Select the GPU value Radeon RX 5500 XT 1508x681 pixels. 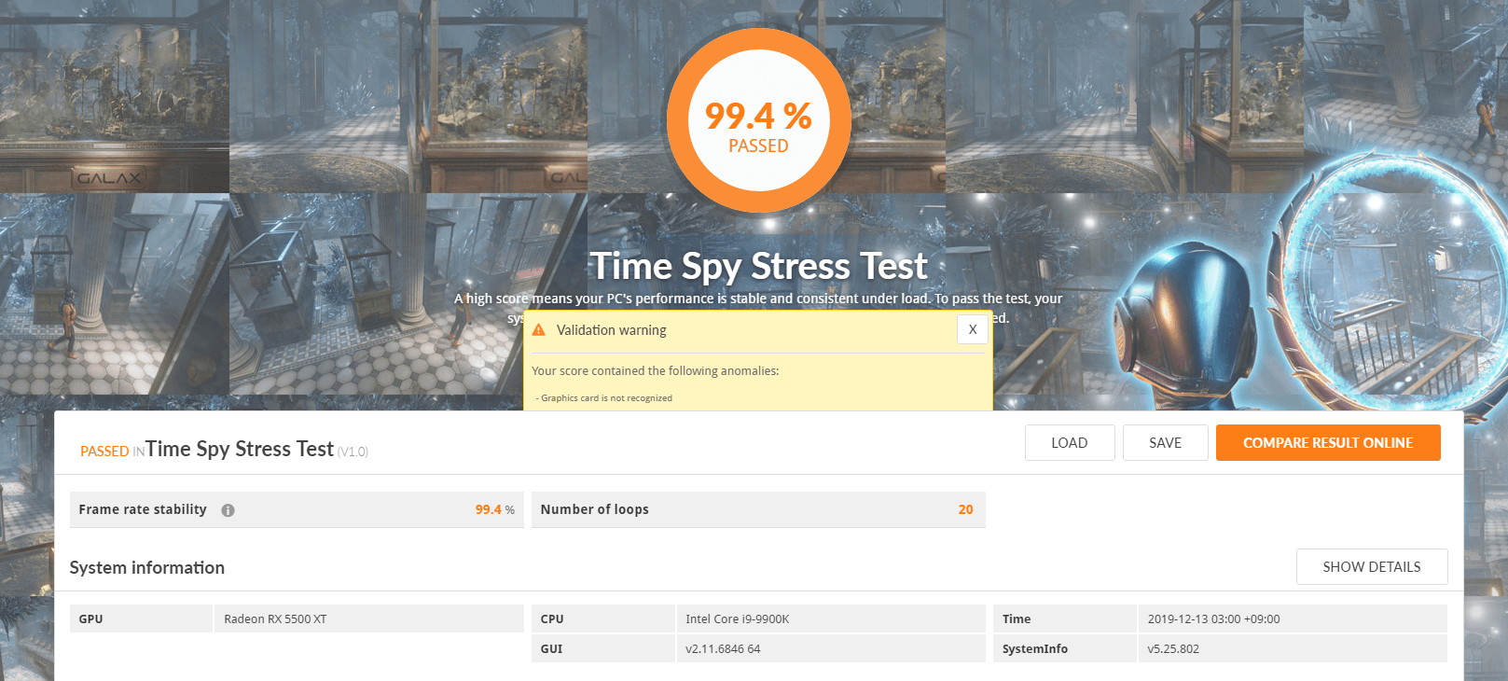click(275, 619)
